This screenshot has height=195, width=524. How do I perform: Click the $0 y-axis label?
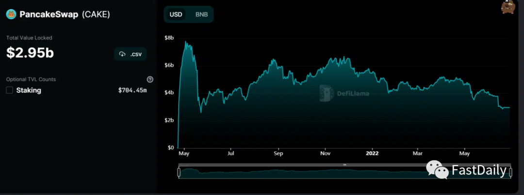(x=171, y=148)
